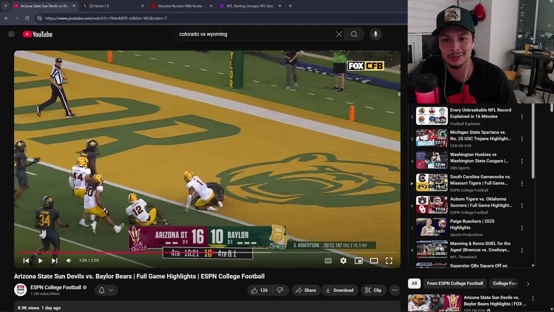Close the Arizona State Sun Devils tab
The image size is (554, 312).
tap(74, 6)
